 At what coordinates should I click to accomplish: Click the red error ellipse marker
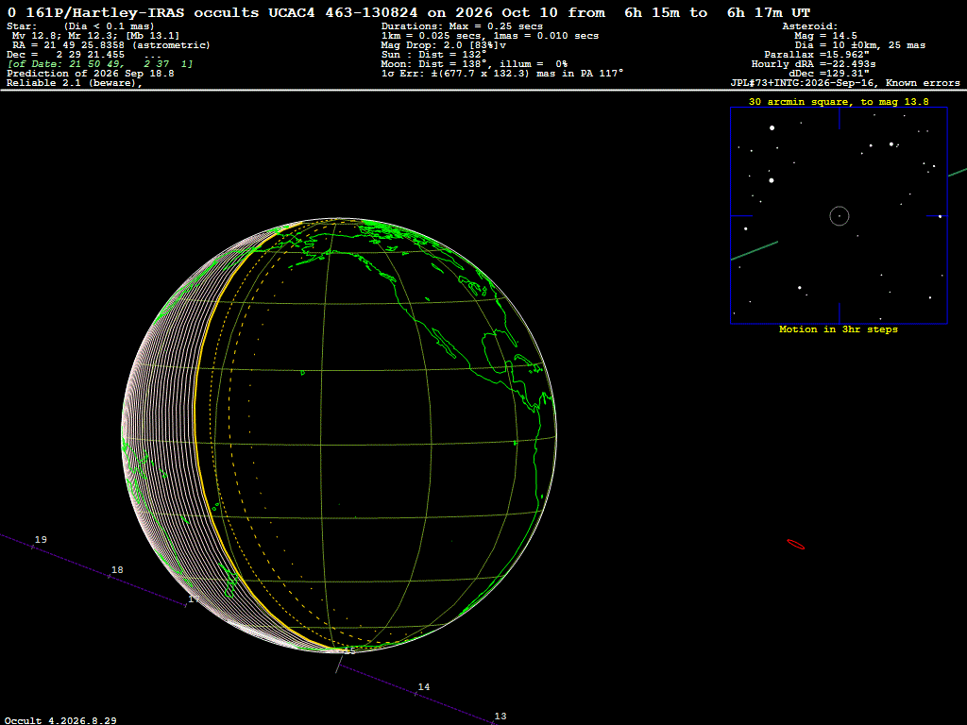795,545
